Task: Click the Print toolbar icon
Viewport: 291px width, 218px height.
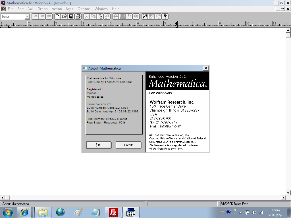Action: 78,16
